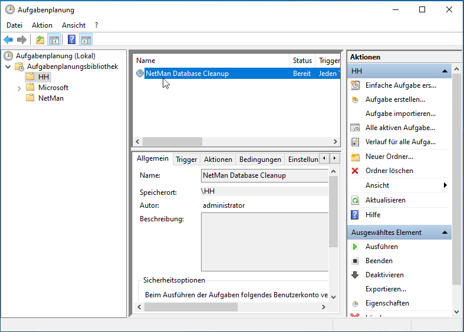Click the folder up-level toolbar icon
464x332 pixels.
[x=40, y=40]
